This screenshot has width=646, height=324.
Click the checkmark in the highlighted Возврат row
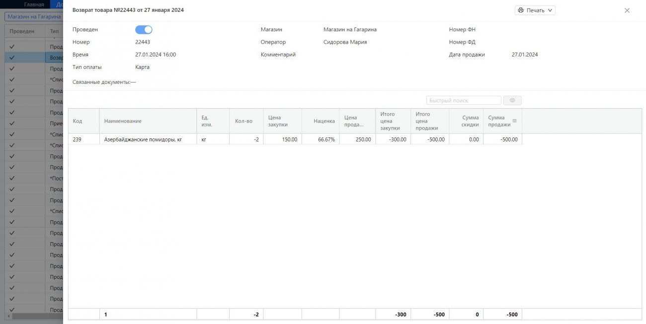coord(12,58)
